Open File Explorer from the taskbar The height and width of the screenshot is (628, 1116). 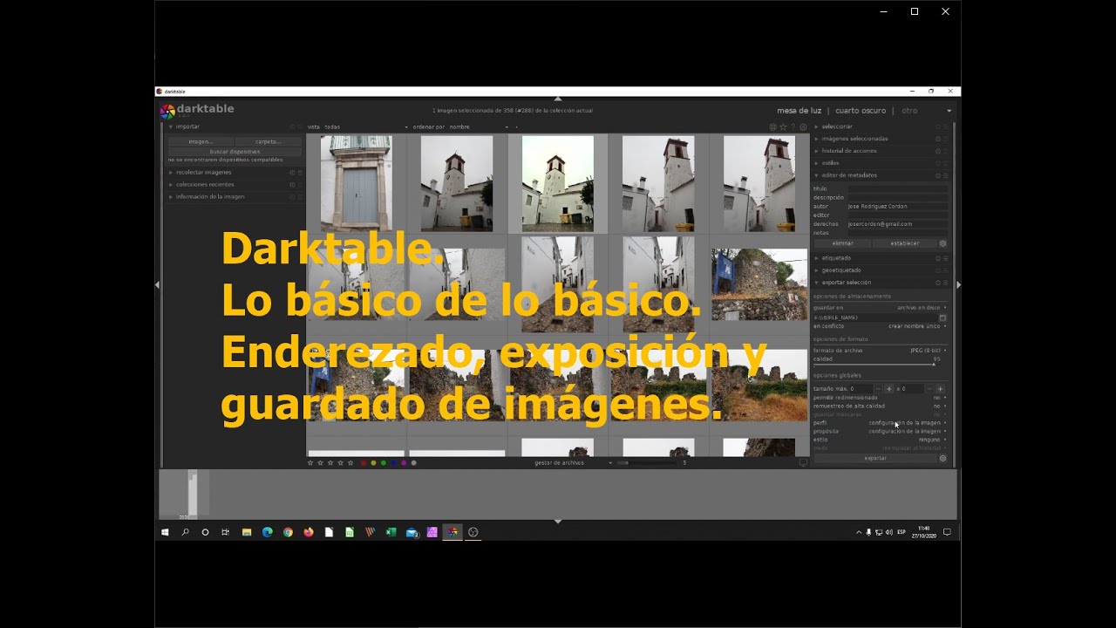coord(247,532)
